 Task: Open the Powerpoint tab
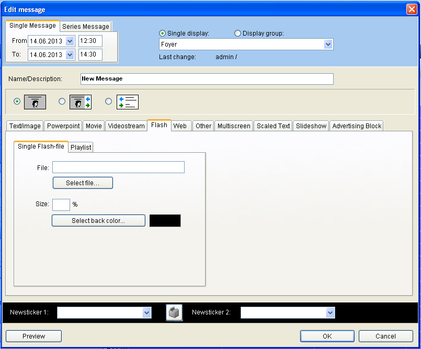(63, 126)
